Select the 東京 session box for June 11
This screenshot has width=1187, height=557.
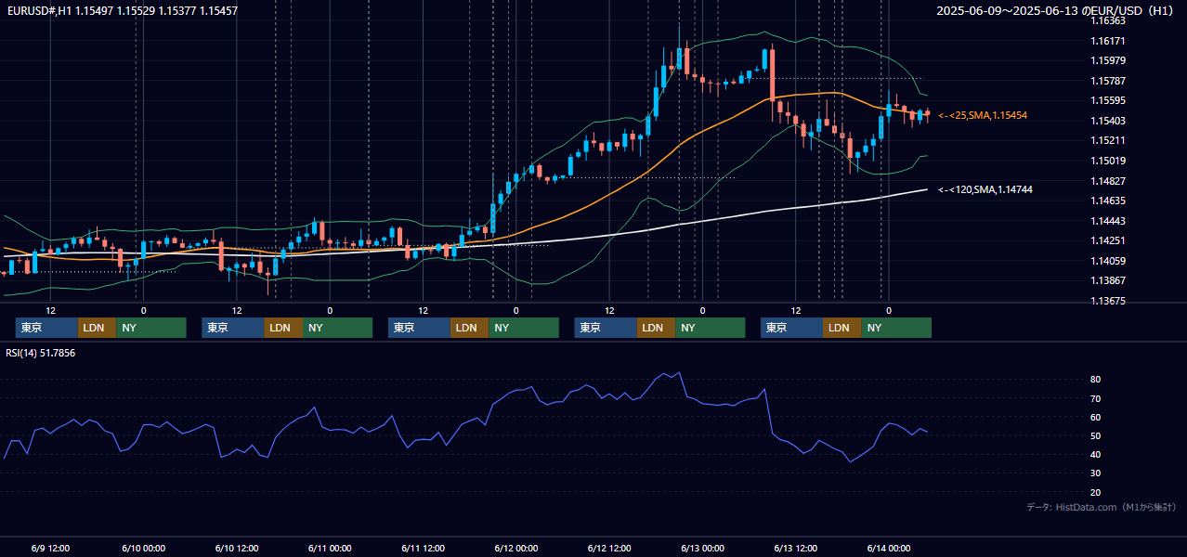pos(419,328)
